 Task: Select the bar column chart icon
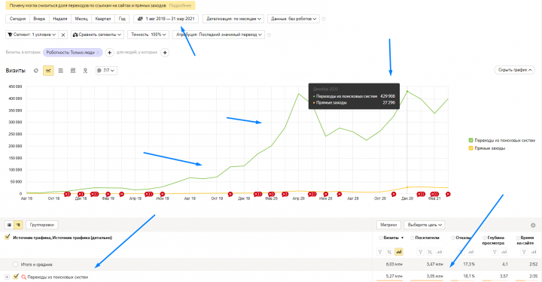(73, 71)
